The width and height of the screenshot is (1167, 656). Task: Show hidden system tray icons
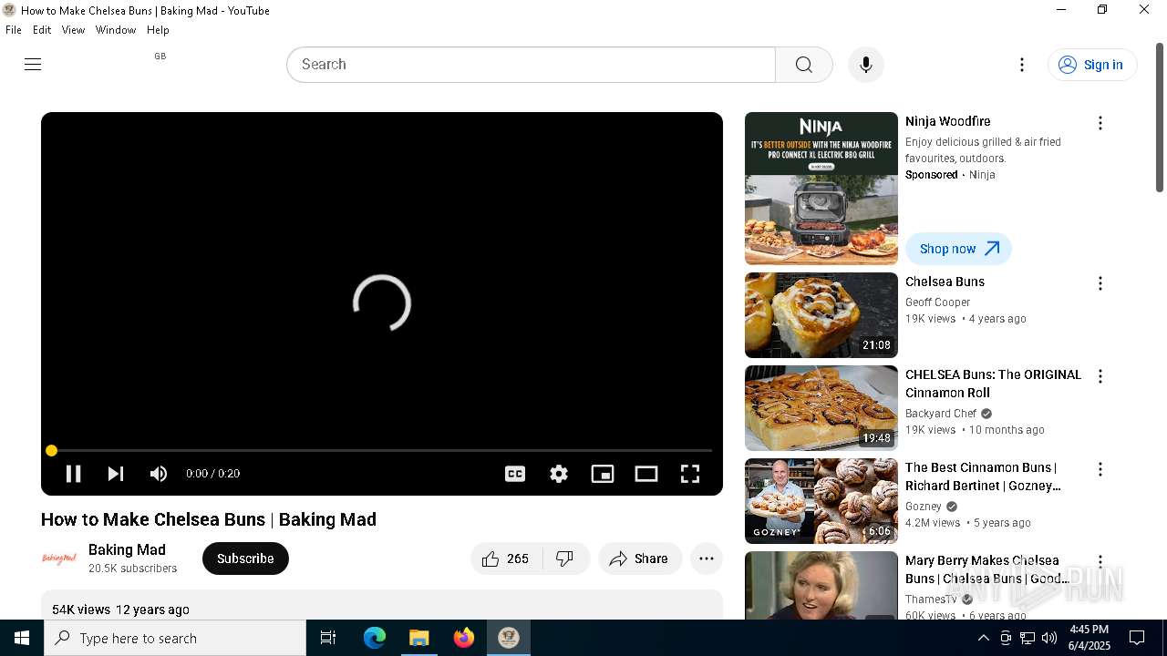click(x=983, y=638)
